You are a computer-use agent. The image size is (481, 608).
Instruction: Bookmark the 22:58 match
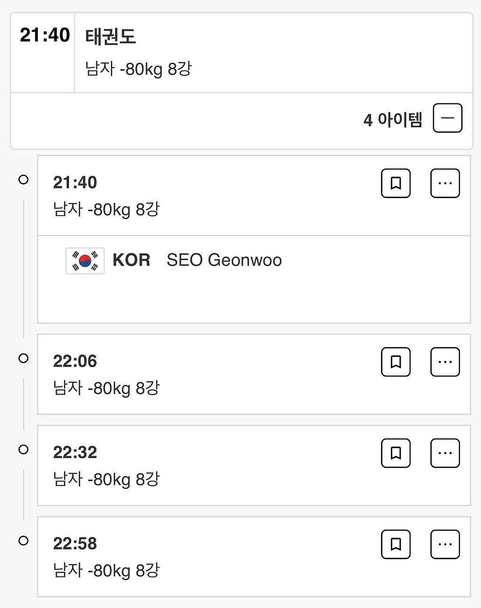(x=396, y=544)
